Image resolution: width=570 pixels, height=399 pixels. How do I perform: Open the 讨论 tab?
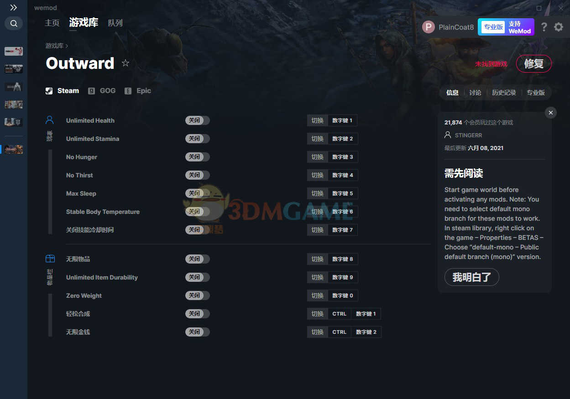point(475,93)
